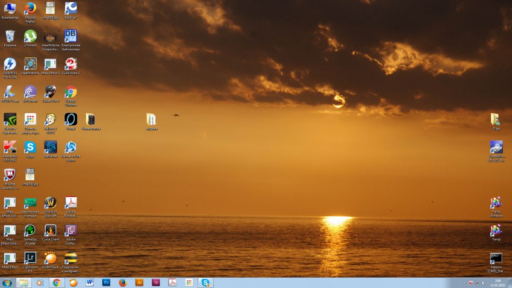Open the Heroes of the Storm shortcut

[70, 147]
